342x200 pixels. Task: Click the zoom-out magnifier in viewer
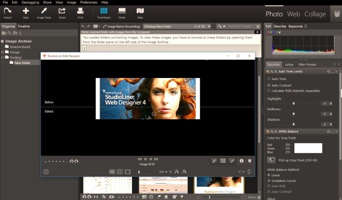(x=184, y=172)
